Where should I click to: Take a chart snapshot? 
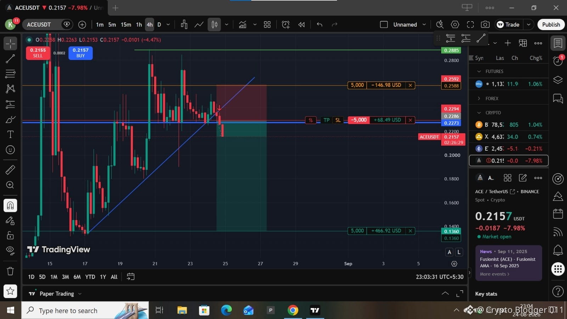(485, 24)
